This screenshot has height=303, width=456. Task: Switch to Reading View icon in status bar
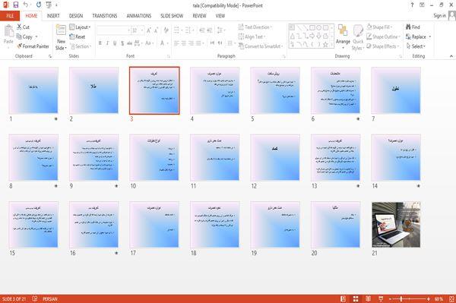pyautogui.click(x=368, y=299)
